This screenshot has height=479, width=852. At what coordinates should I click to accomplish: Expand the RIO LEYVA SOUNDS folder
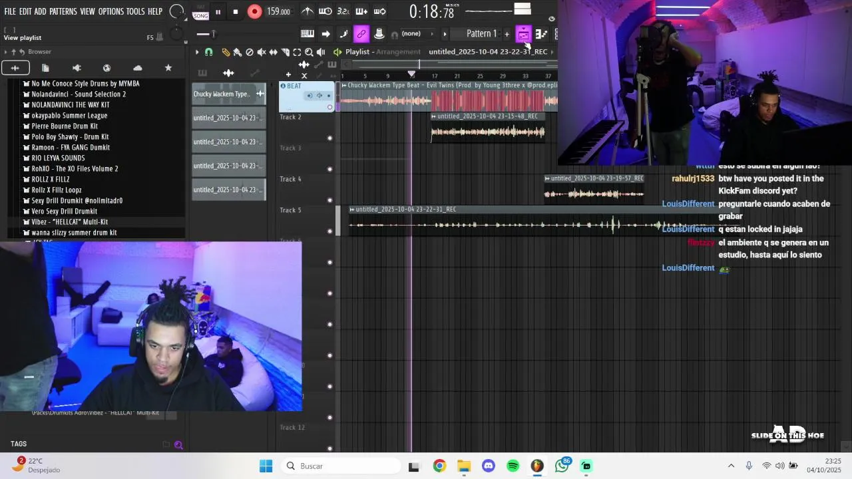pos(58,158)
